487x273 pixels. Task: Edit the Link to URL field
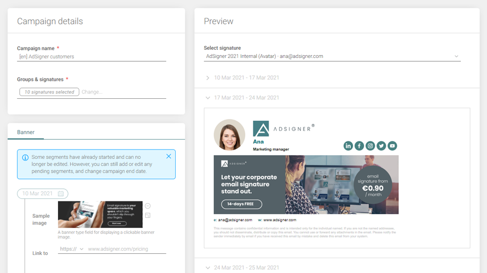click(x=127, y=249)
